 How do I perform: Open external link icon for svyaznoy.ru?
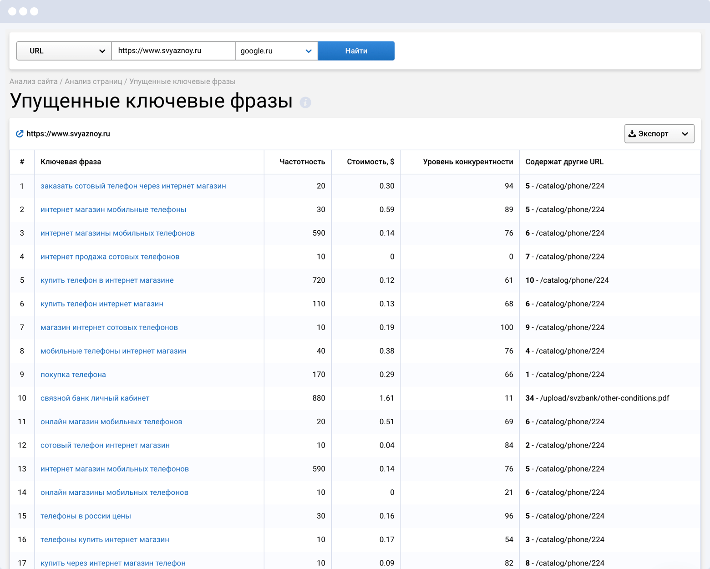coord(20,134)
